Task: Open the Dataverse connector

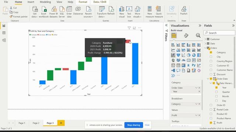Action: 78,11
